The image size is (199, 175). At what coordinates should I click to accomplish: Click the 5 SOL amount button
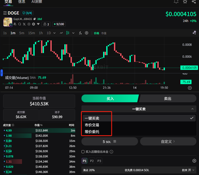(x=110, y=141)
